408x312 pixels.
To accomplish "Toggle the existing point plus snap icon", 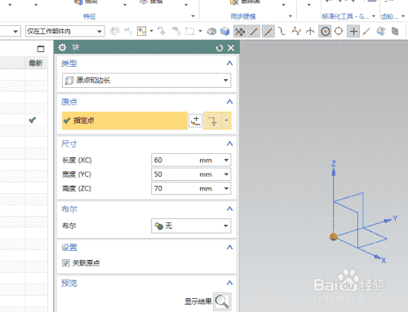I will point(353,32).
